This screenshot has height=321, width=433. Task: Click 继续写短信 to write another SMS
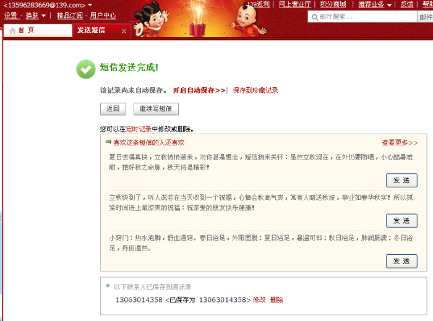pyautogui.click(x=156, y=109)
